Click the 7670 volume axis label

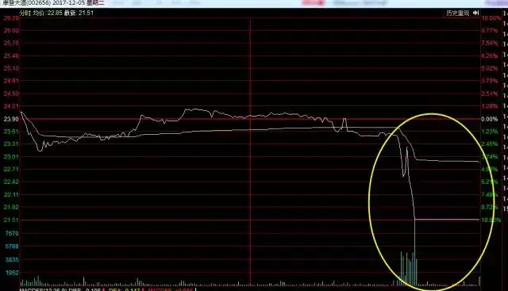(x=12, y=233)
